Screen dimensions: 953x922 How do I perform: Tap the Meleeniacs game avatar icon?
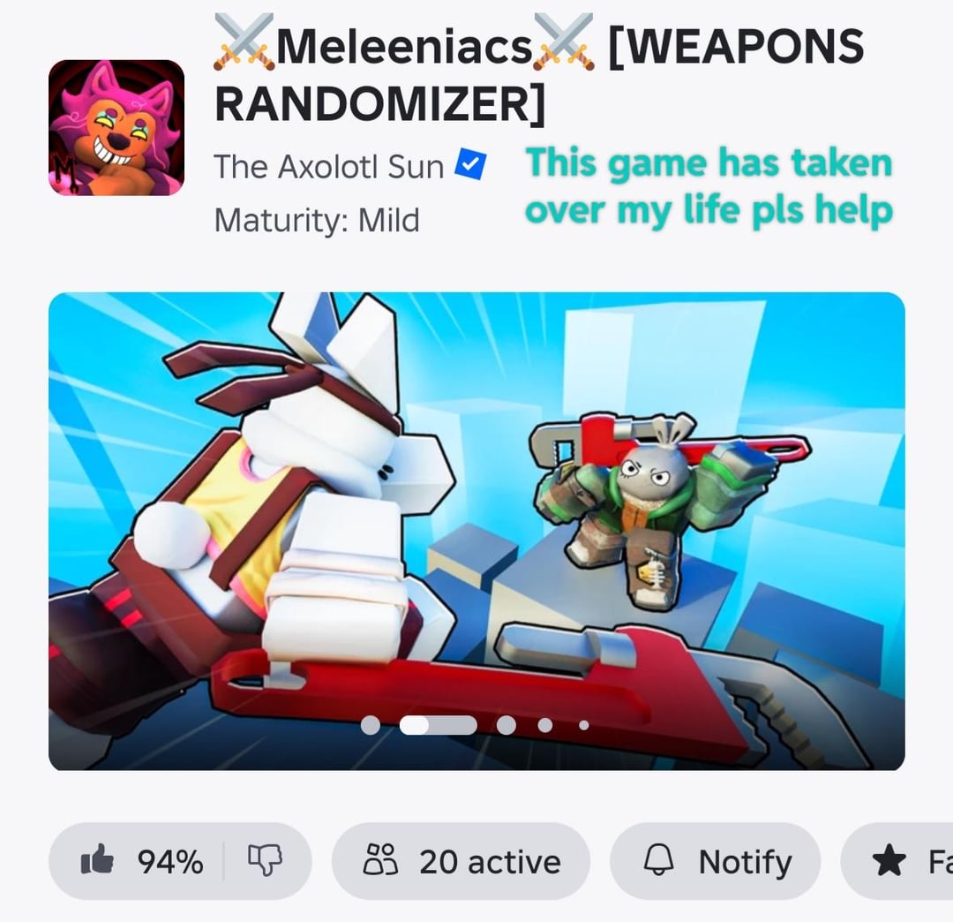(x=116, y=128)
